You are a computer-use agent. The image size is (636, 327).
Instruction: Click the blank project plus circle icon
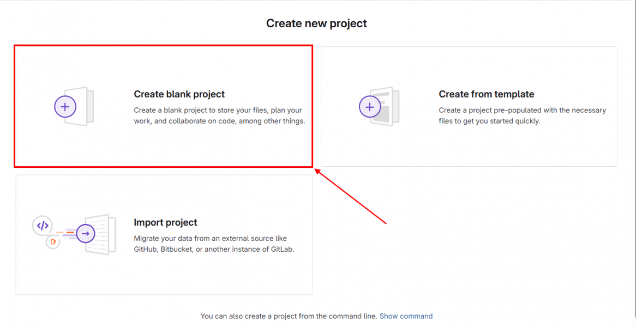click(65, 107)
